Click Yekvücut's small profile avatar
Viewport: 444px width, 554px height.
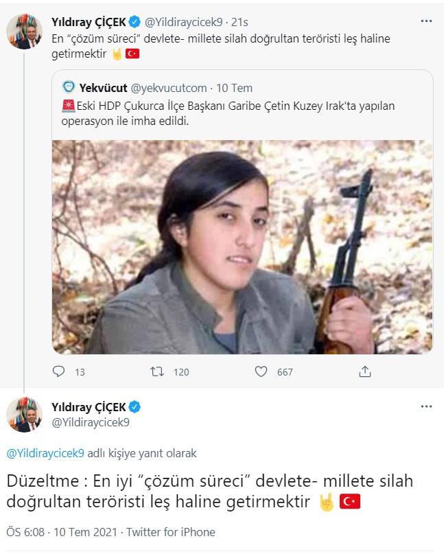[x=69, y=87]
